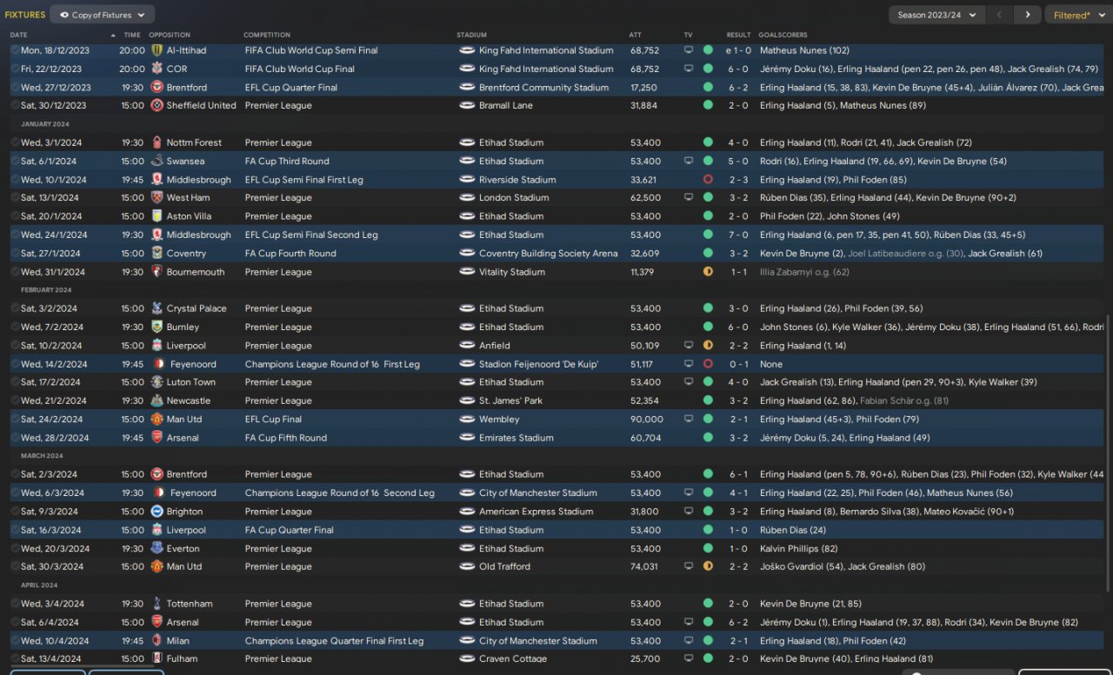
Task: Click the Coventry club badge
Action: coord(157,254)
